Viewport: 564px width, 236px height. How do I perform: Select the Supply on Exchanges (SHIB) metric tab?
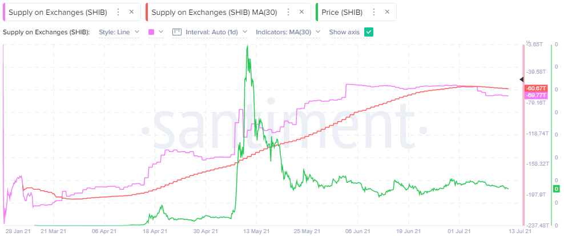(x=57, y=11)
